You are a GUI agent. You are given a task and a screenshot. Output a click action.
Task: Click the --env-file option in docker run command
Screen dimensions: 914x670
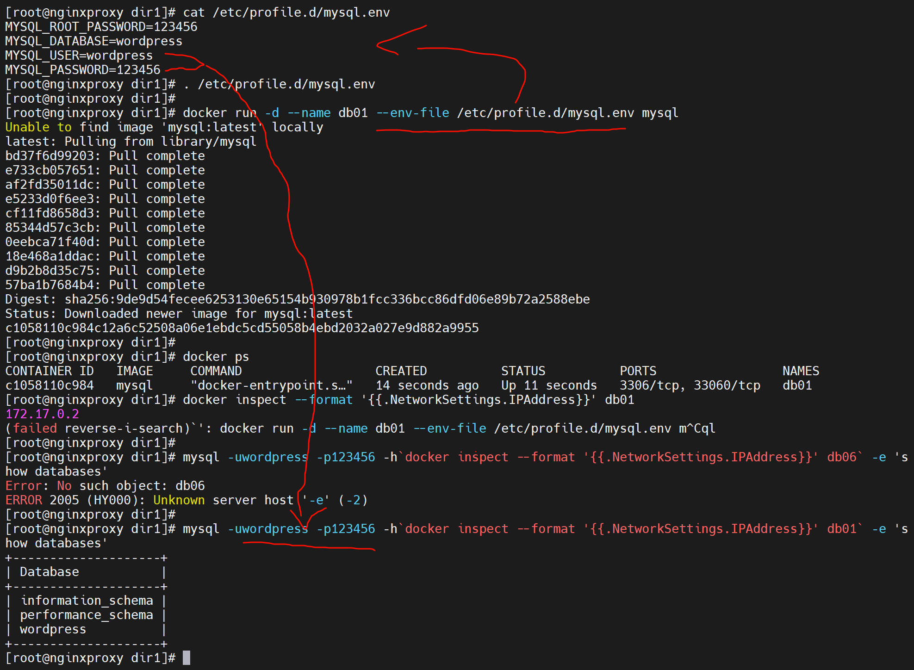click(x=412, y=113)
